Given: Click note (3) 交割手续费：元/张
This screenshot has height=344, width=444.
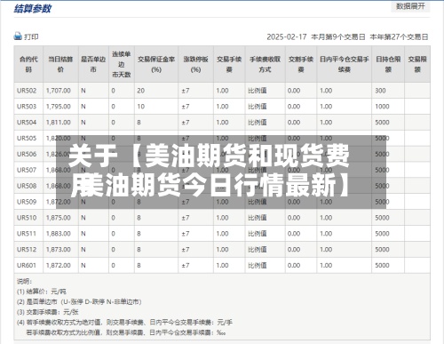Looking at the screenshot, I should 48,312.
